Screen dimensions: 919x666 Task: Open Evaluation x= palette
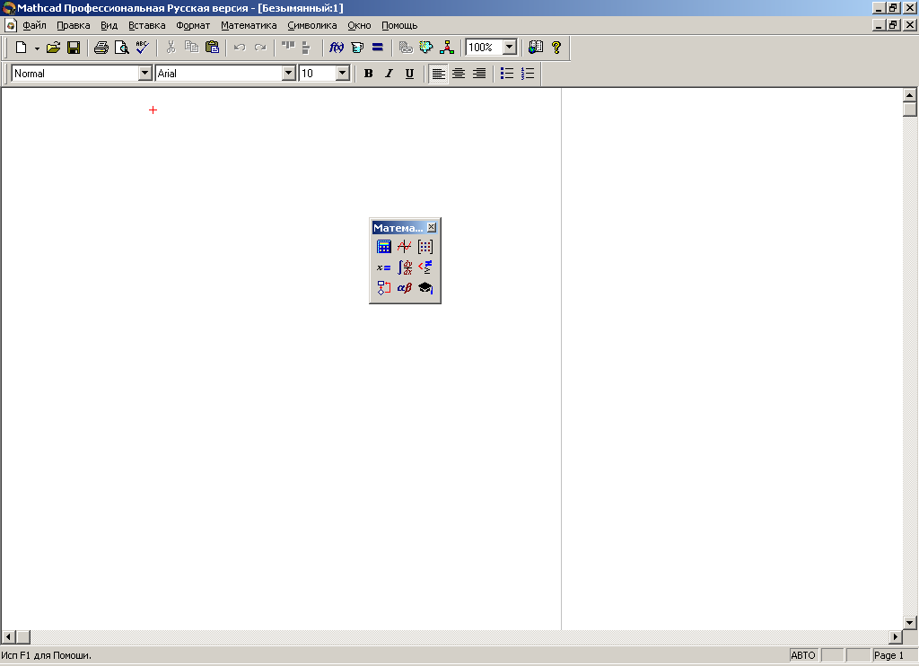[x=384, y=267]
